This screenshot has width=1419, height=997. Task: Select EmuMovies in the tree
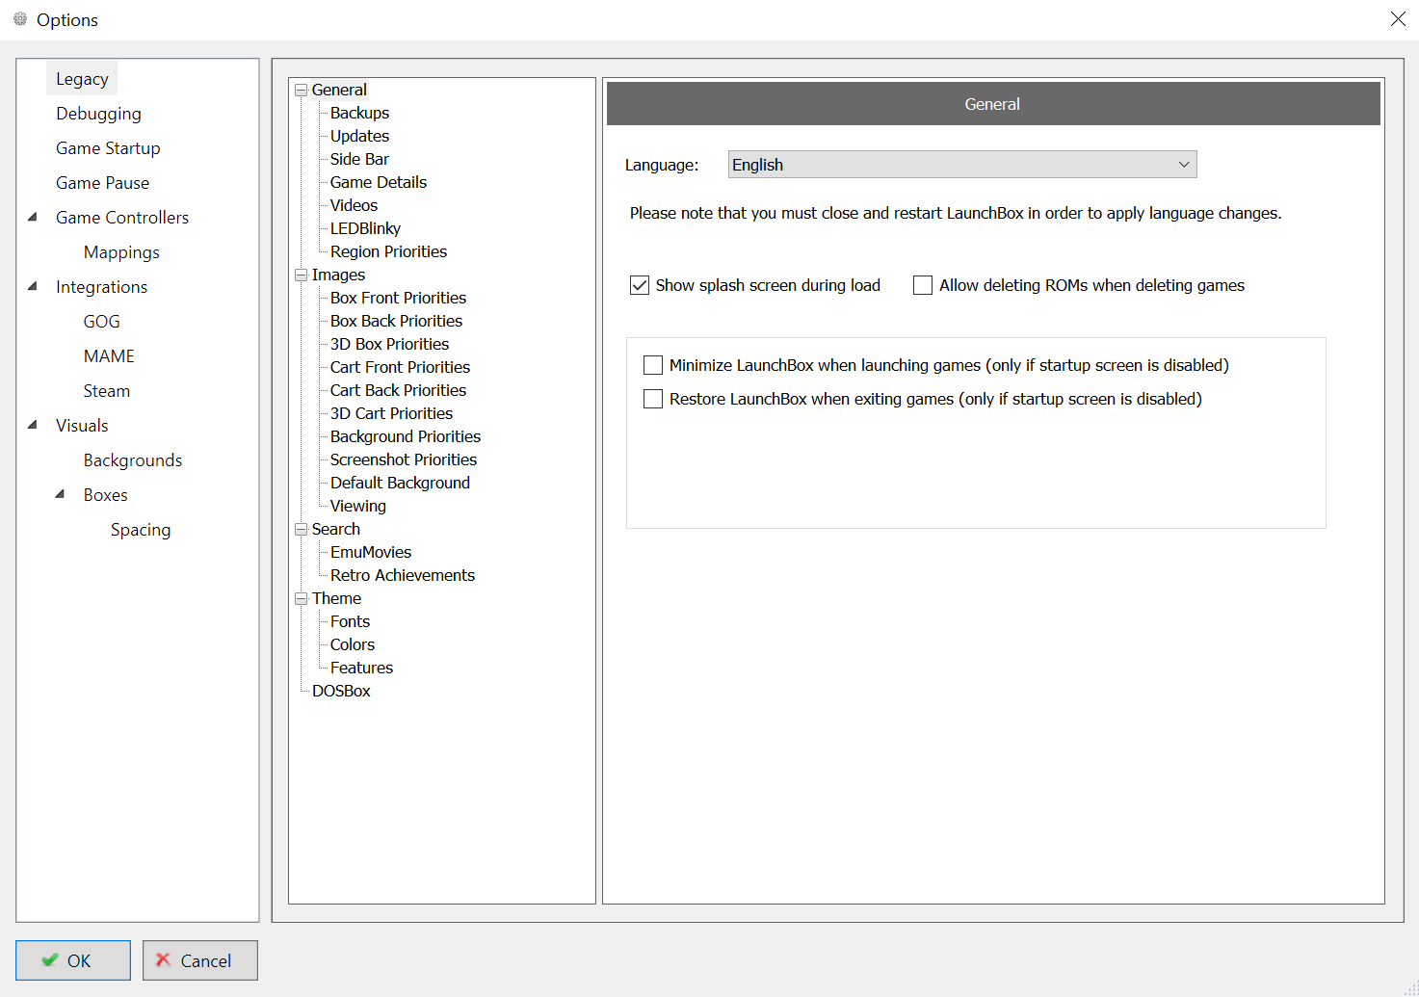[x=371, y=552]
